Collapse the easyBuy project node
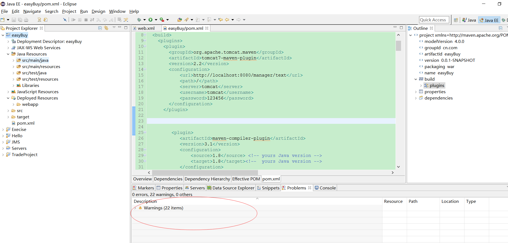508x243 pixels. coord(3,35)
